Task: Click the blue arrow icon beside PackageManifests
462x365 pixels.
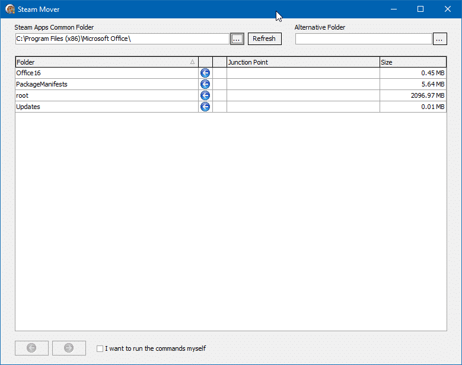Action: coord(205,84)
